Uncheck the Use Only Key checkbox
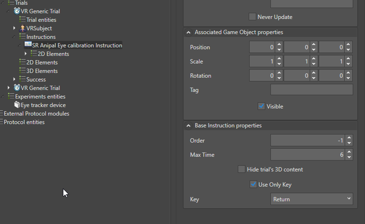Viewport: 365px width, 224px height. click(x=253, y=184)
